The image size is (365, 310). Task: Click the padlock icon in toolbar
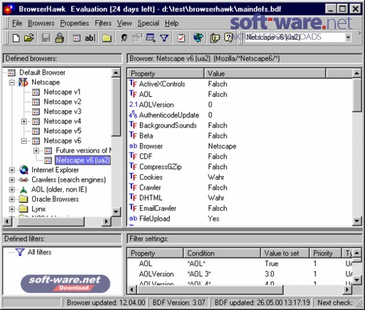(x=59, y=38)
